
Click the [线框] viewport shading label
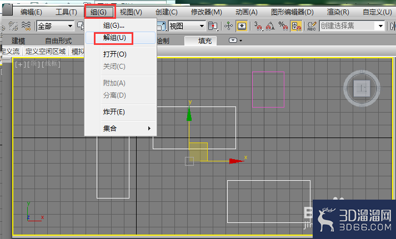point(51,64)
